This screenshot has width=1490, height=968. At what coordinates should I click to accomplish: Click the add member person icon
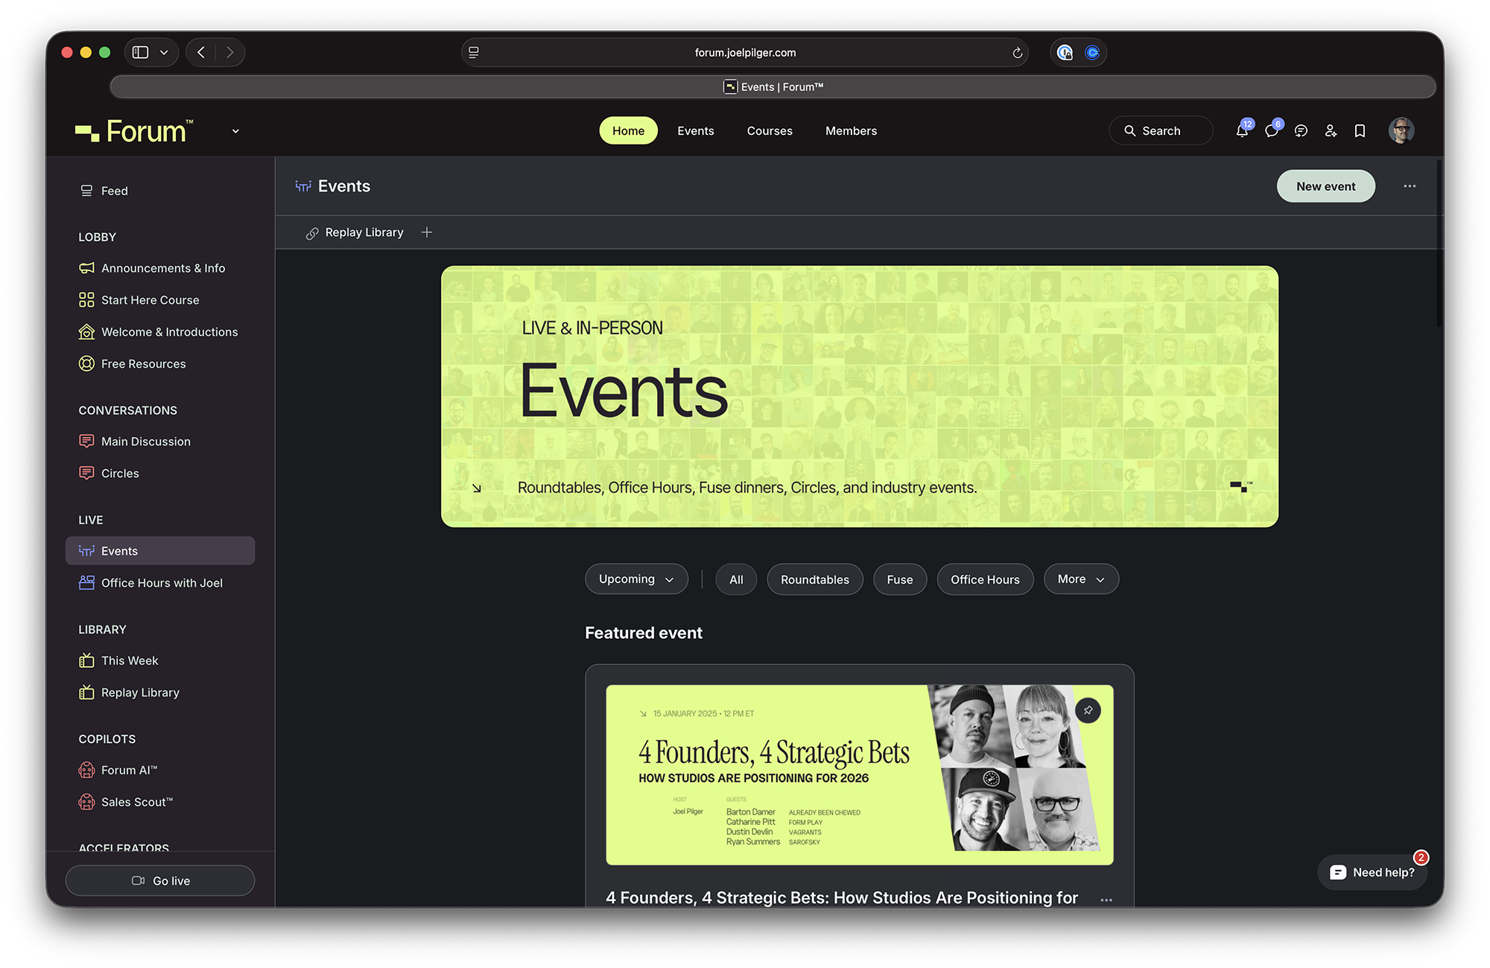click(x=1331, y=131)
